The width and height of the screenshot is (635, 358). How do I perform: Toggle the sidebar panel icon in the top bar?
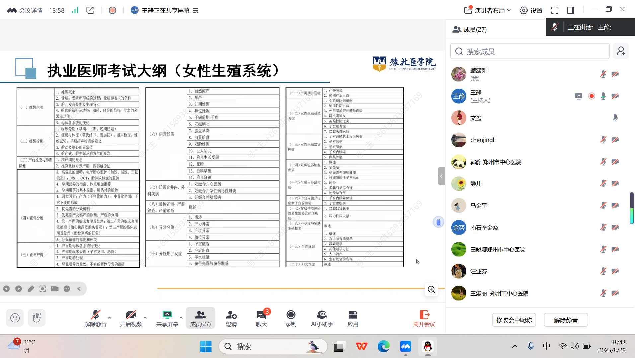570,10
